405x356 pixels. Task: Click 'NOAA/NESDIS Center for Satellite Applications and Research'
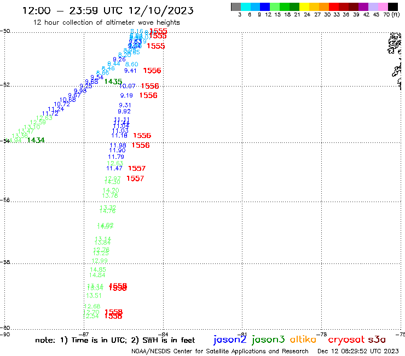click(220, 351)
